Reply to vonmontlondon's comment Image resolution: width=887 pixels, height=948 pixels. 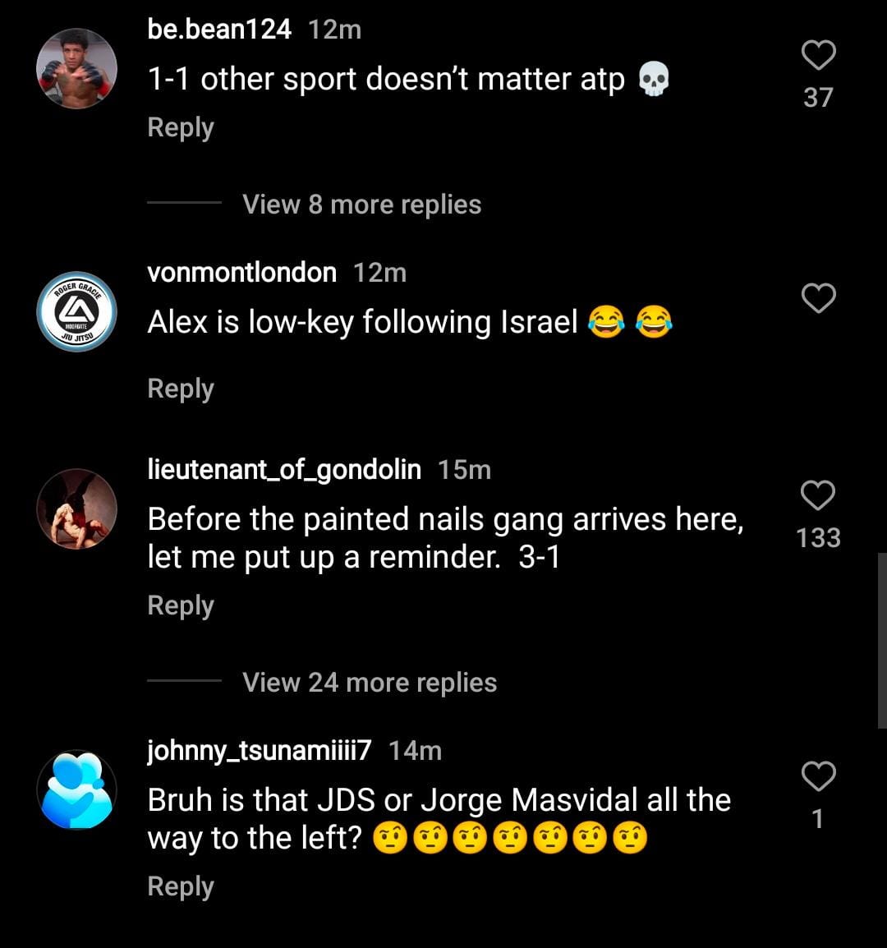click(181, 389)
